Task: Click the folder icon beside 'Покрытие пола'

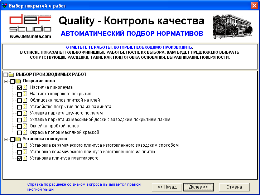Action: point(18,81)
